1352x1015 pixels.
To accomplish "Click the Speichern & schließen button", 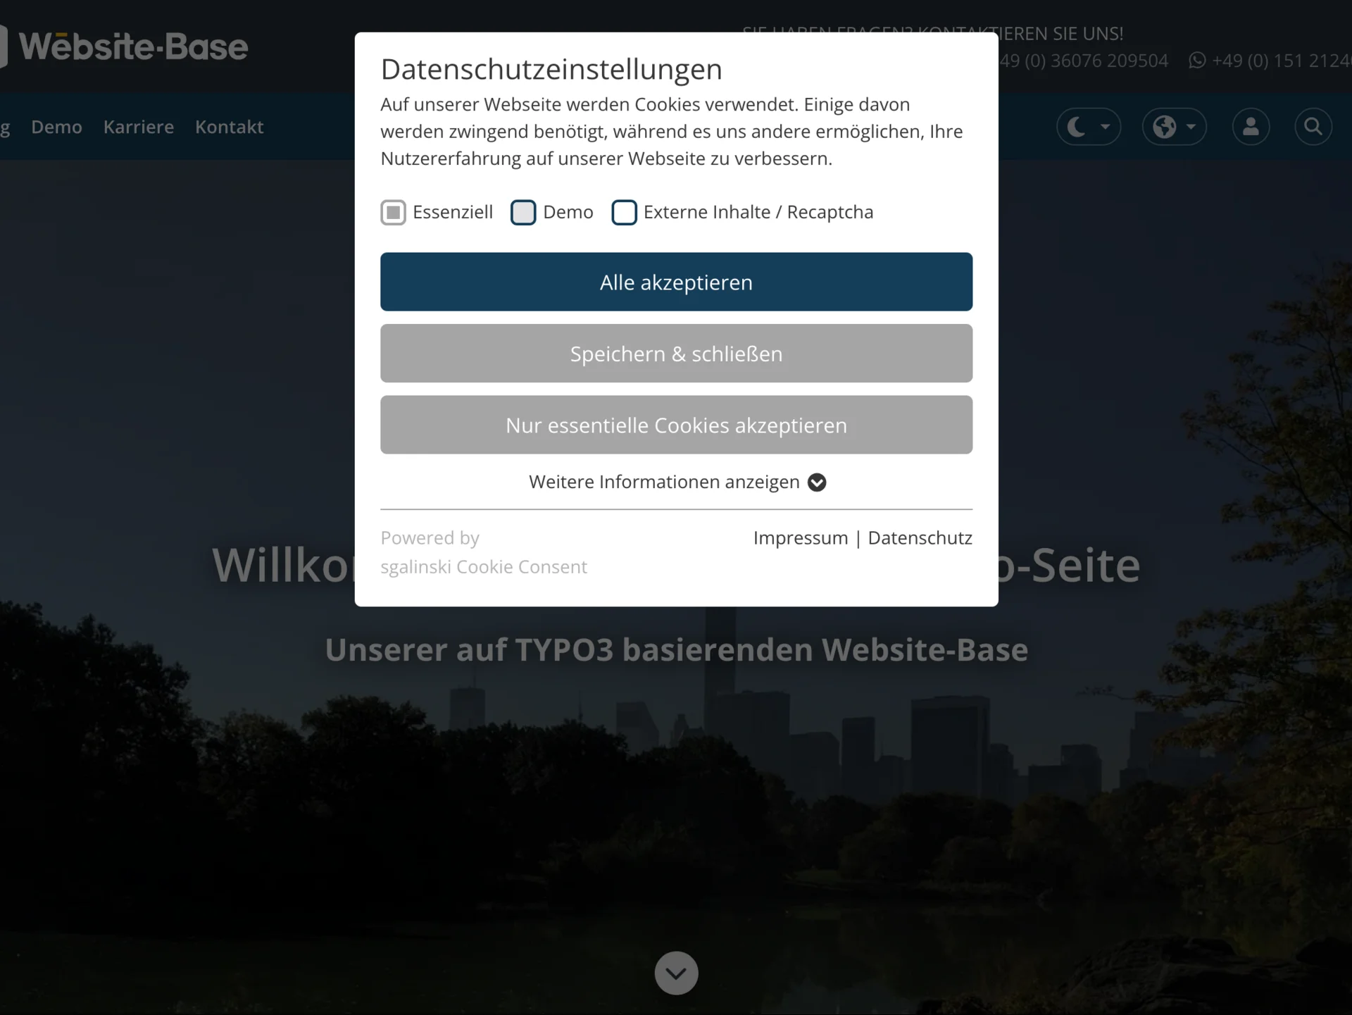I will (676, 354).
